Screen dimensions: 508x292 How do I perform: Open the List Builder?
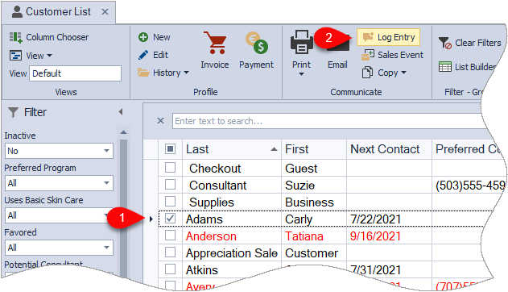467,67
